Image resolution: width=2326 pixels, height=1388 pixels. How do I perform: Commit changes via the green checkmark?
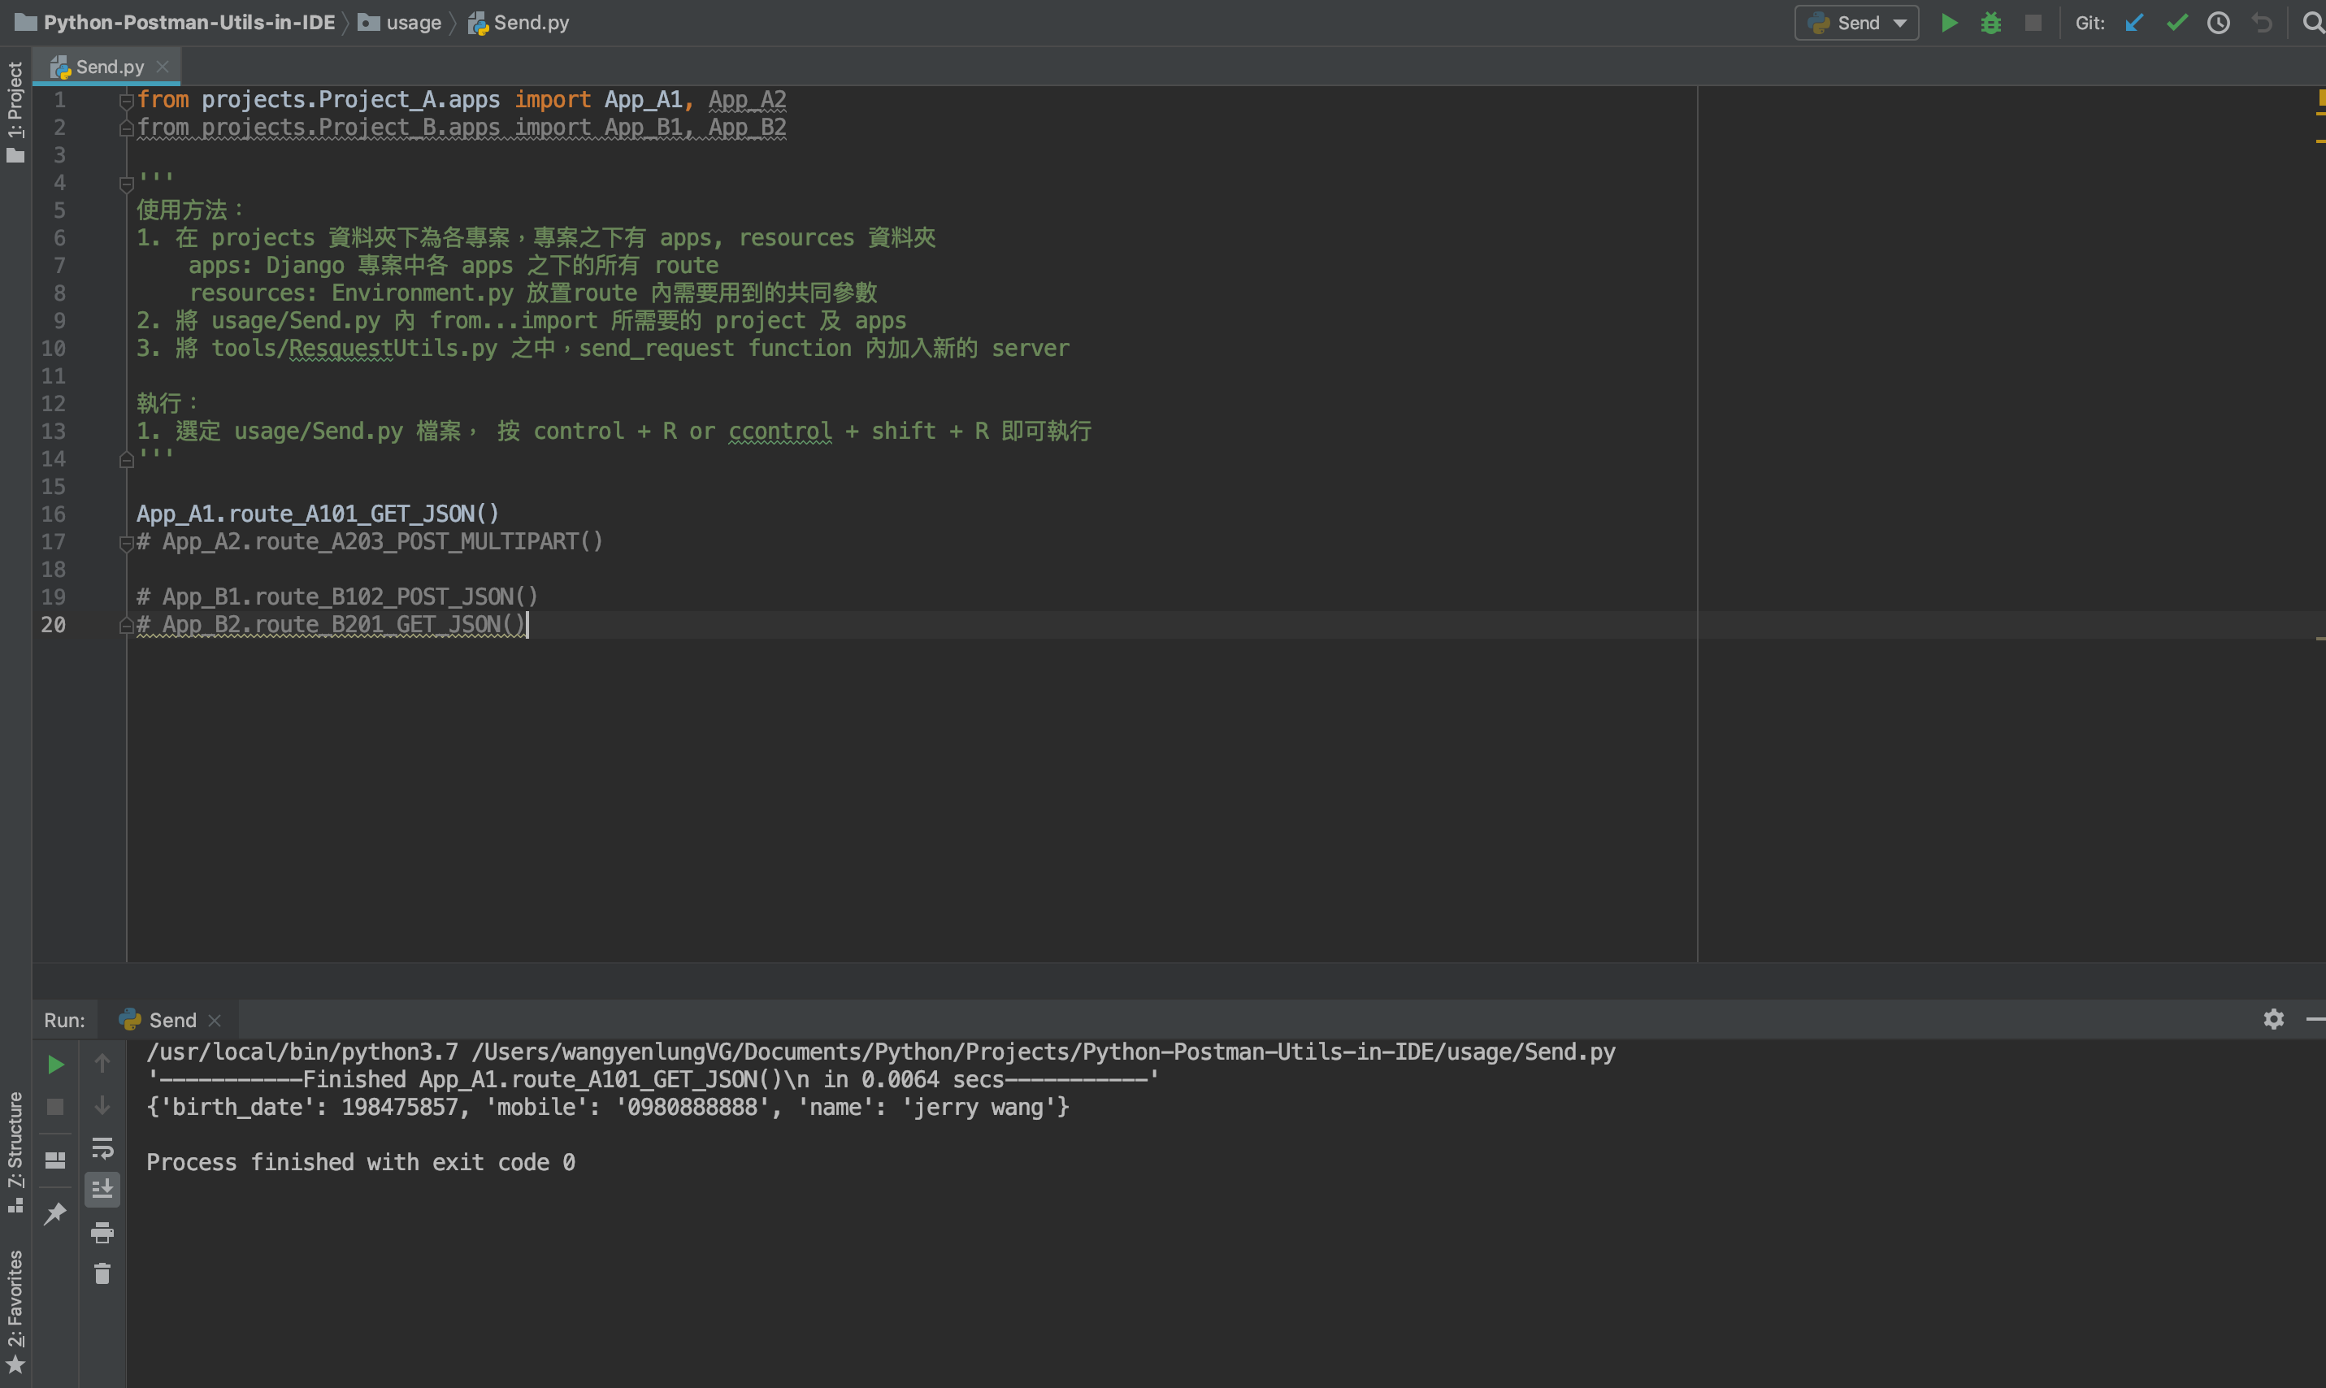[2177, 23]
